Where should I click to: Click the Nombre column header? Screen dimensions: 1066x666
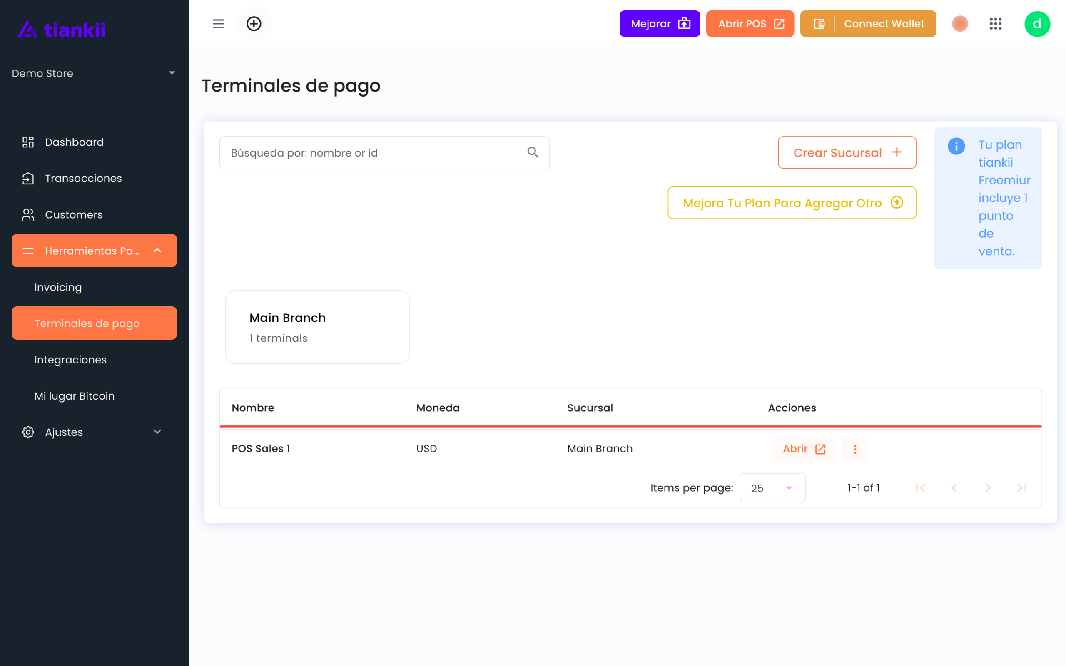pyautogui.click(x=253, y=408)
